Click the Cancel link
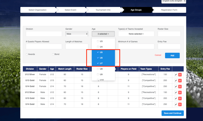Viewport: 203px width, 121px height. [158, 55]
